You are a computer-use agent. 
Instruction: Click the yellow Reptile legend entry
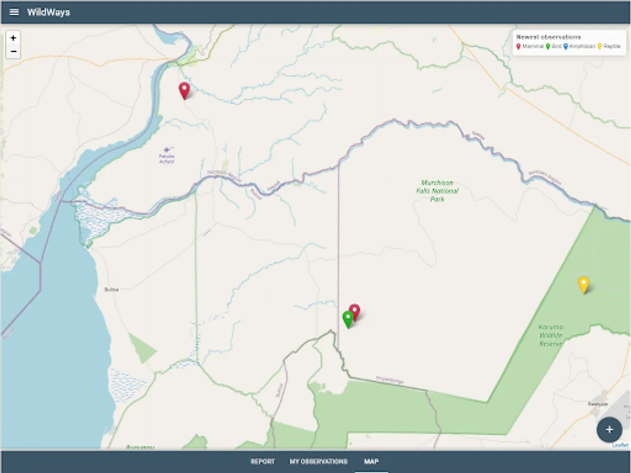(609, 47)
